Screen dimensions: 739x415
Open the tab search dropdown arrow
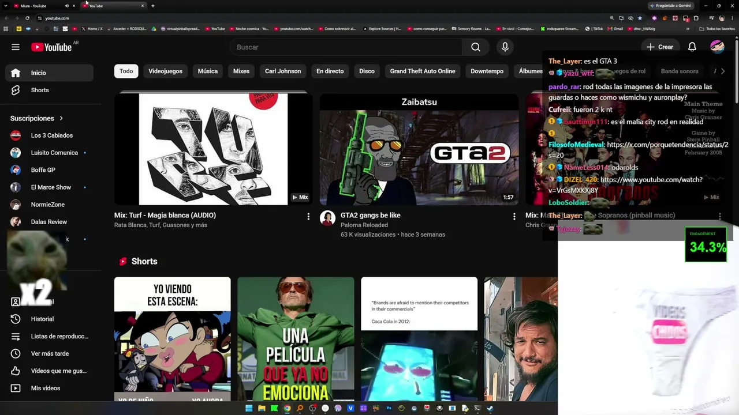[6, 6]
